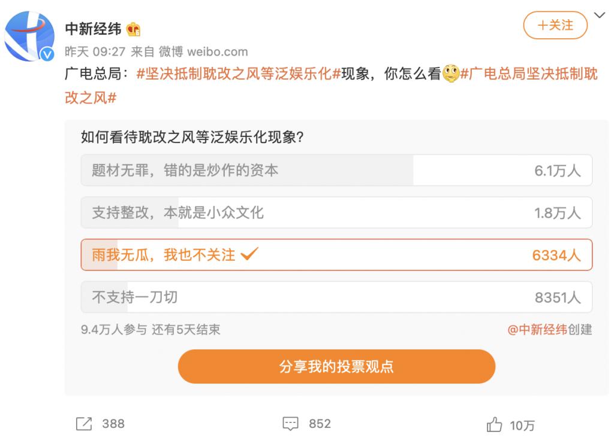Open the comments via the speech bubble icon
This screenshot has width=614, height=441.
click(x=290, y=424)
